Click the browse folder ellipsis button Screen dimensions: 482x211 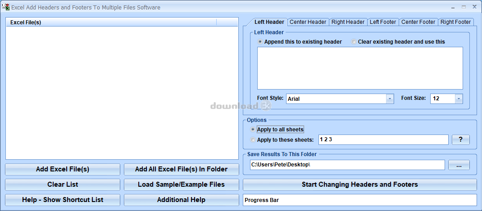point(459,165)
